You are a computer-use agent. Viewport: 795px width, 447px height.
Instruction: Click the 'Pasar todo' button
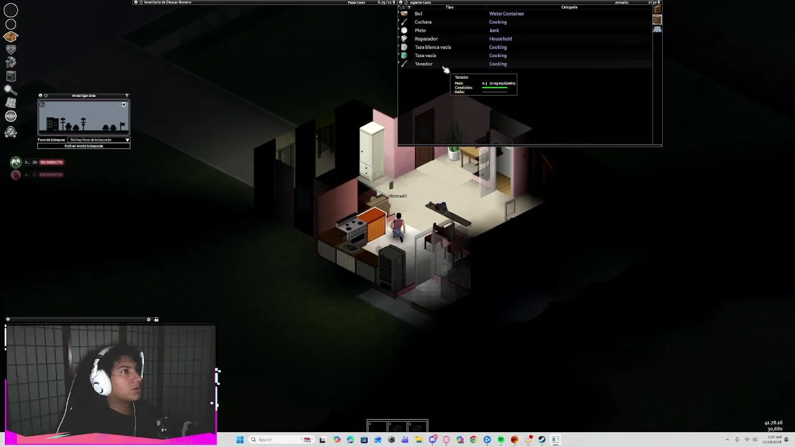pos(356,2)
